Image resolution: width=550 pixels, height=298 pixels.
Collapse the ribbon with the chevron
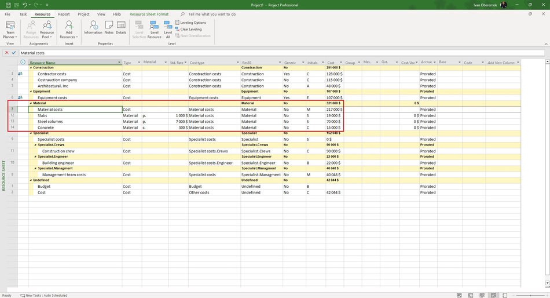click(x=546, y=44)
